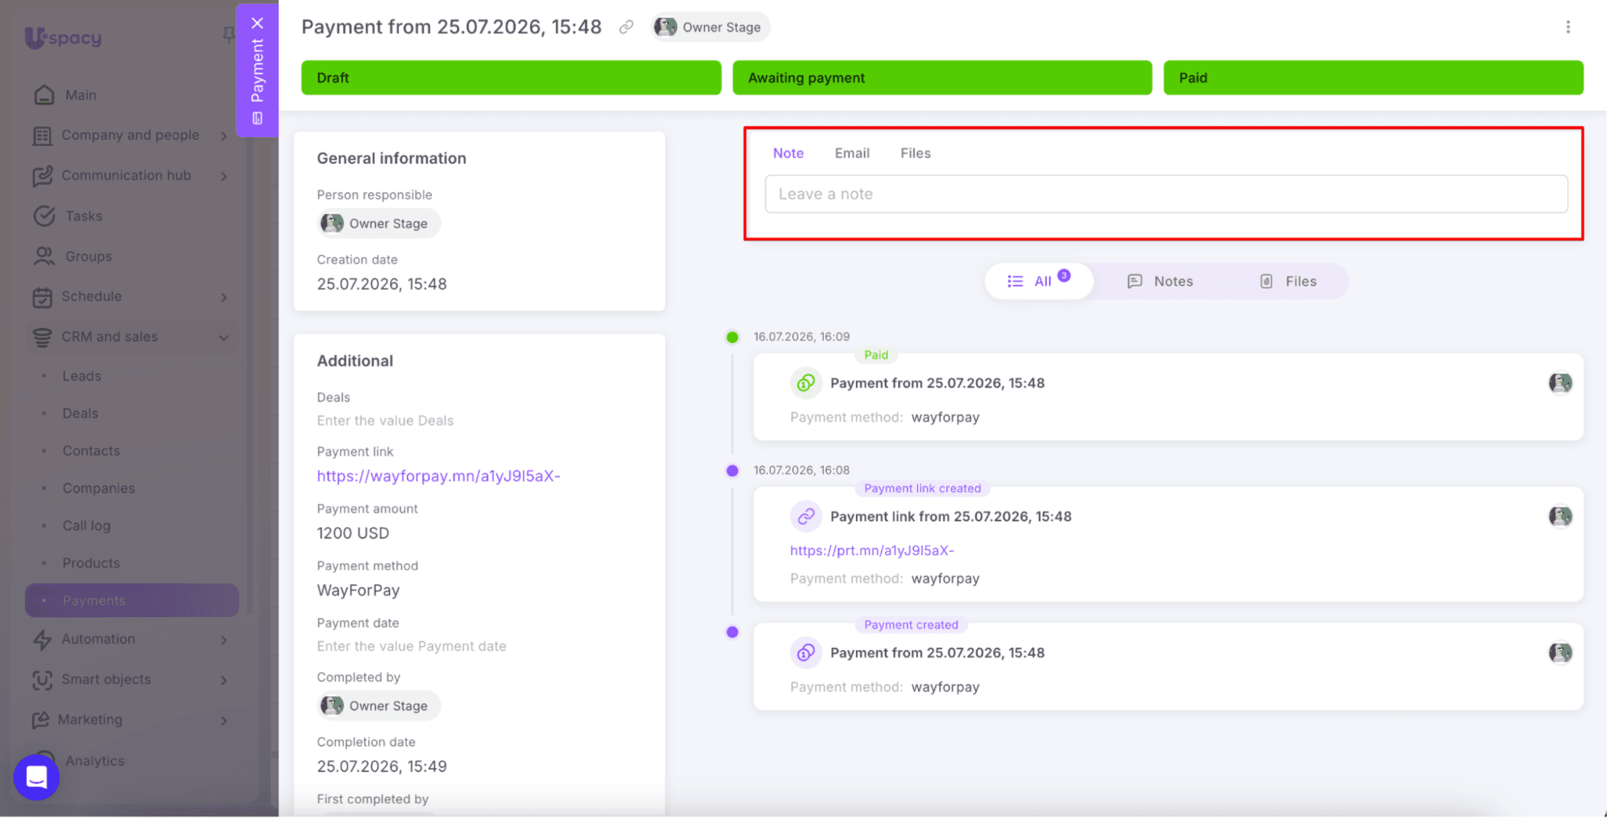
Task: Select the Awaiting payment stage
Action: coord(942,78)
